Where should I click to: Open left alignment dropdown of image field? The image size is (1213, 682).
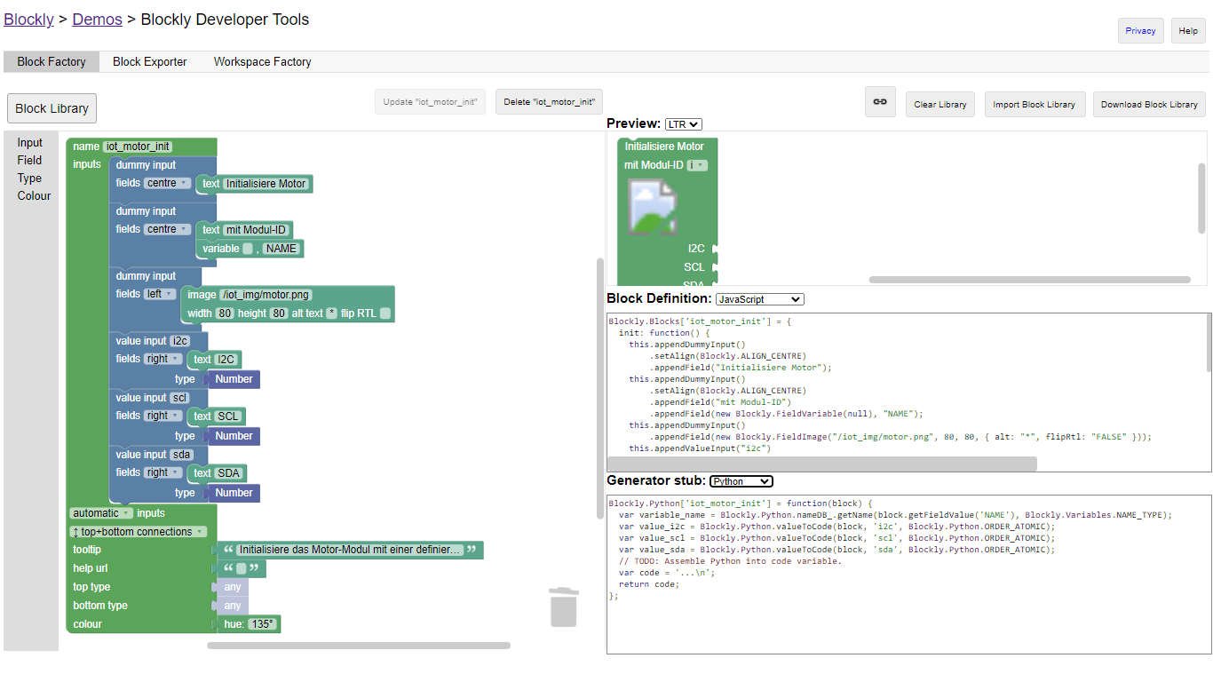click(160, 294)
